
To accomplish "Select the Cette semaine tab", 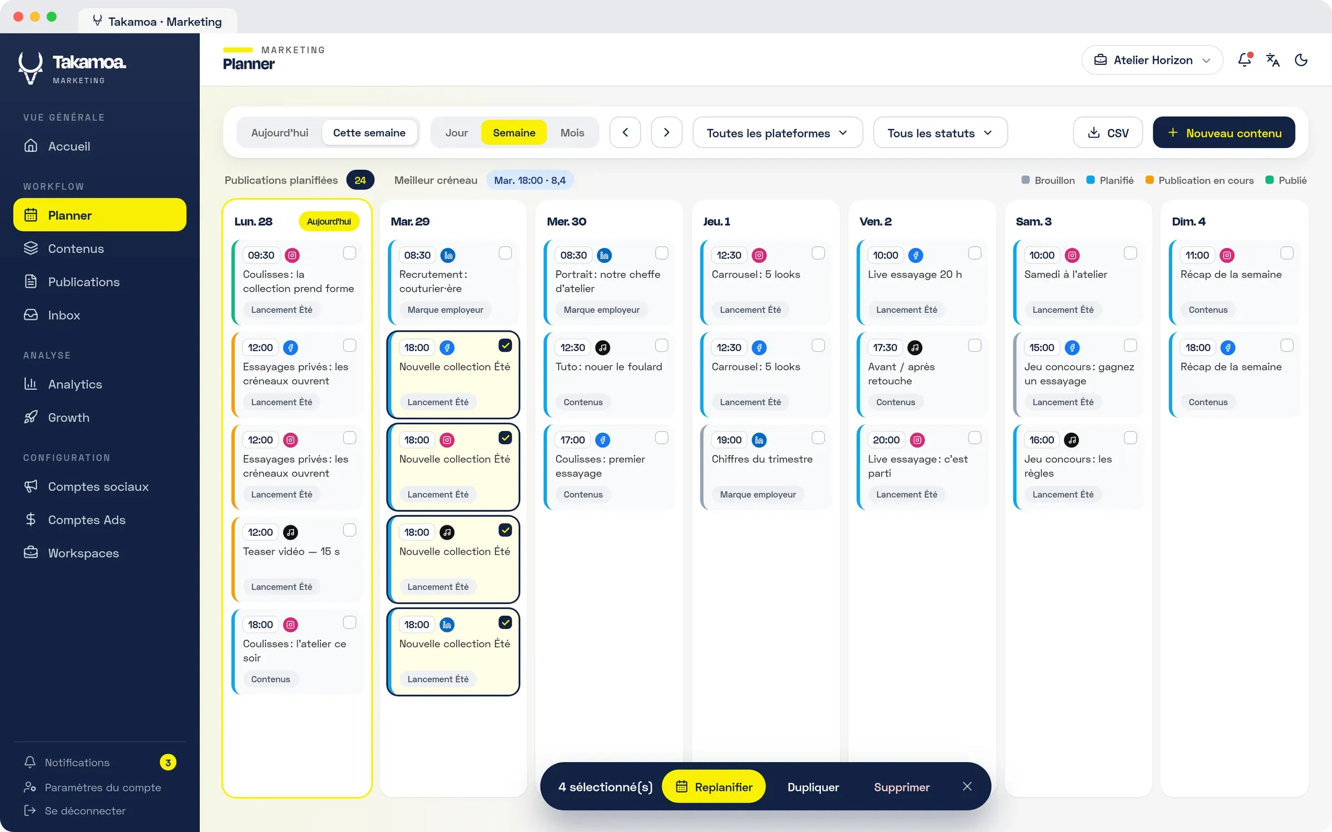I will pos(369,133).
